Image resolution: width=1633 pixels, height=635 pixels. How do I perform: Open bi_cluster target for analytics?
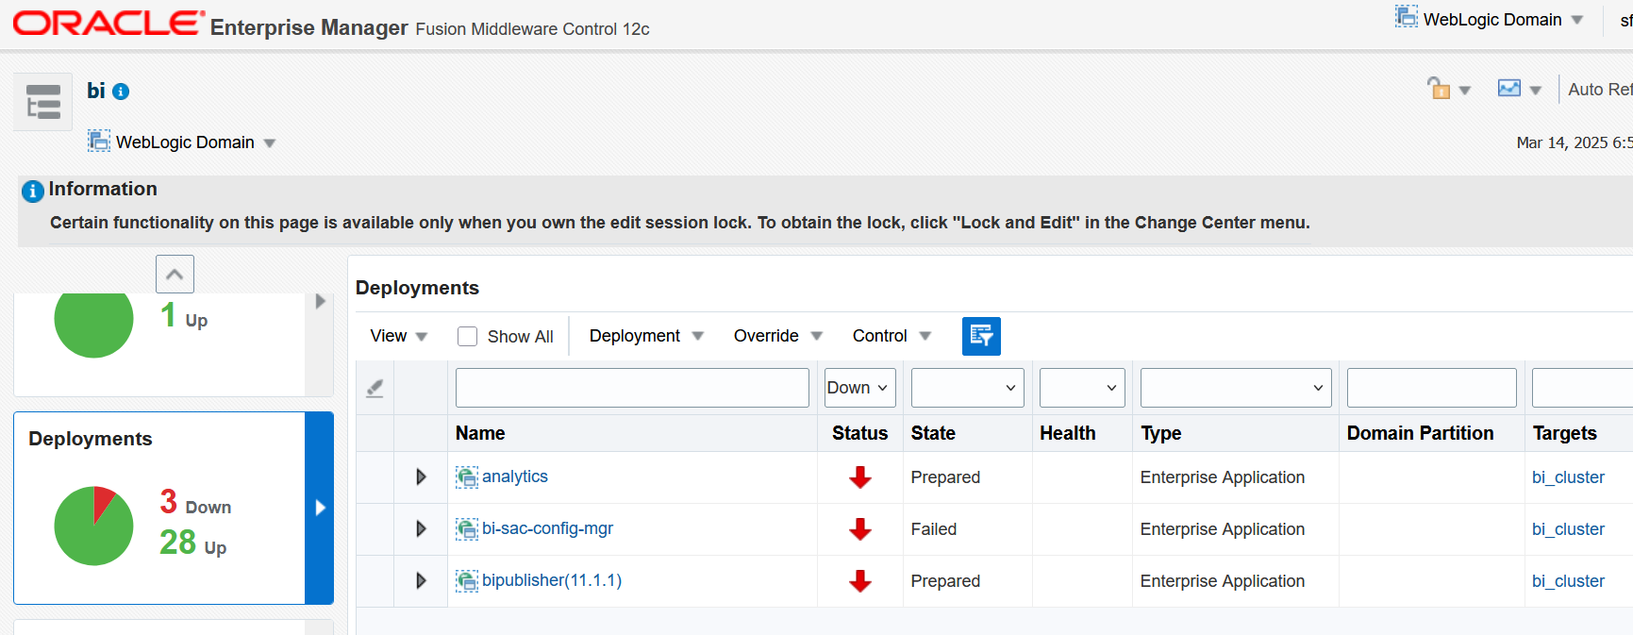(1568, 477)
